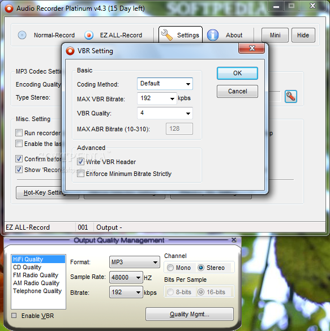
Task: Click the blue About info icon
Action: [213, 35]
